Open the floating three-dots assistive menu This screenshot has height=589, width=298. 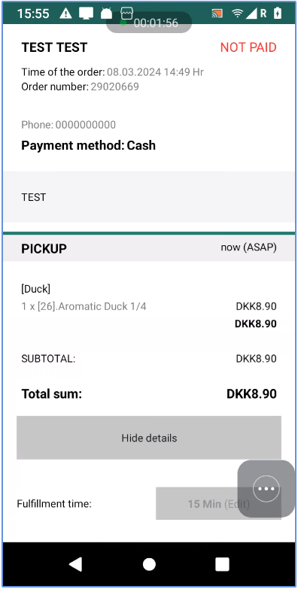[x=266, y=489]
